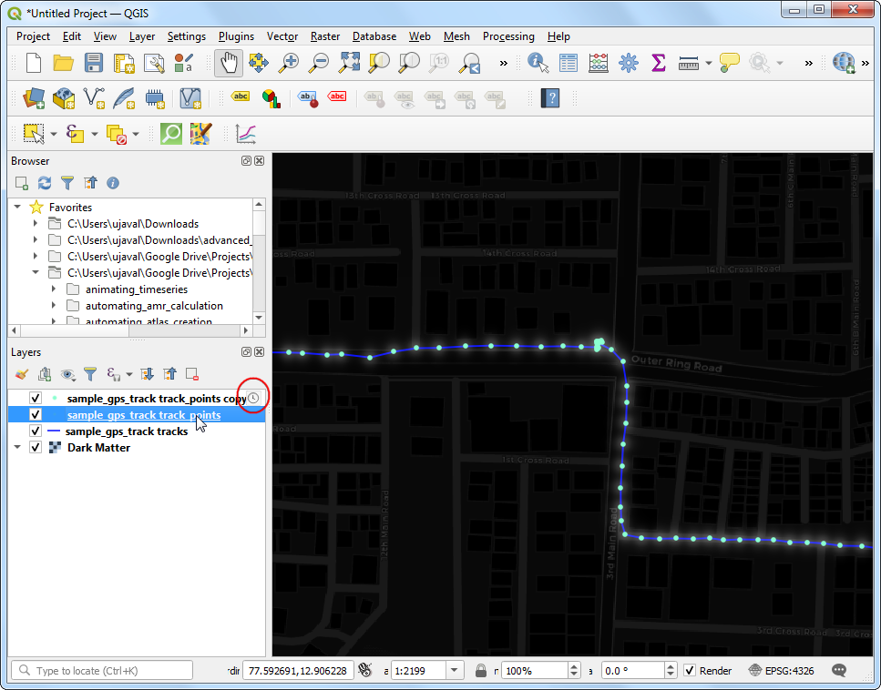881x690 pixels.
Task: Toggle visibility of sample_gps_track track_points copy layer
Action: (x=36, y=398)
